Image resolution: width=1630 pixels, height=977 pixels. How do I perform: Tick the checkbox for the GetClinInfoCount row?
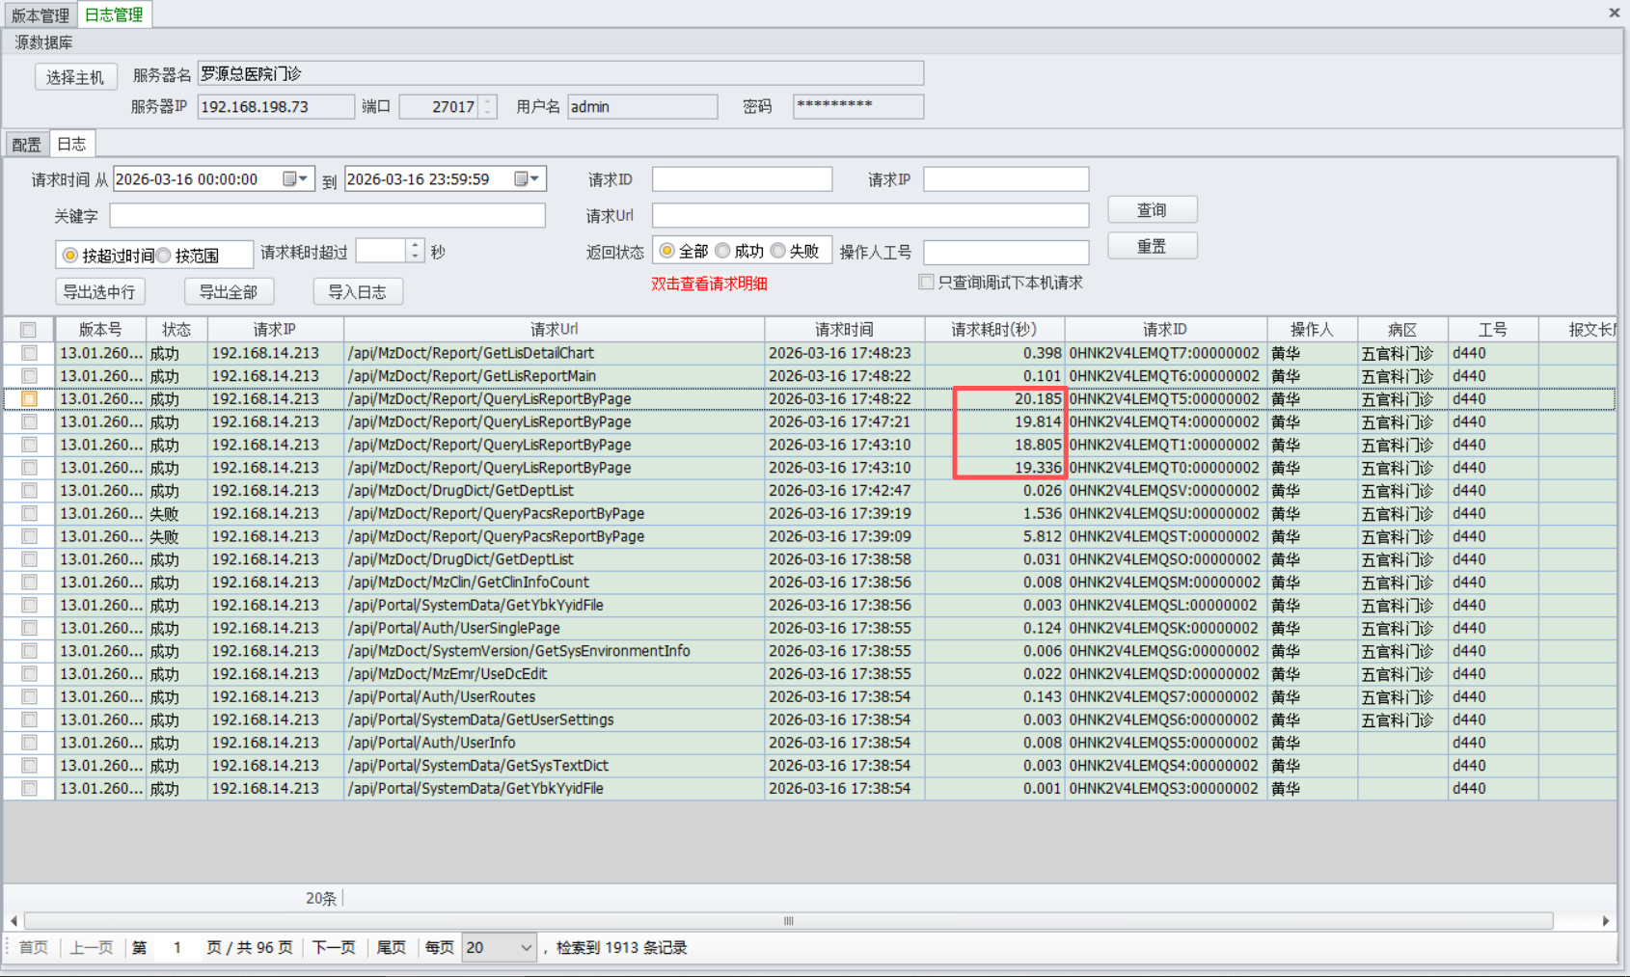(x=30, y=583)
